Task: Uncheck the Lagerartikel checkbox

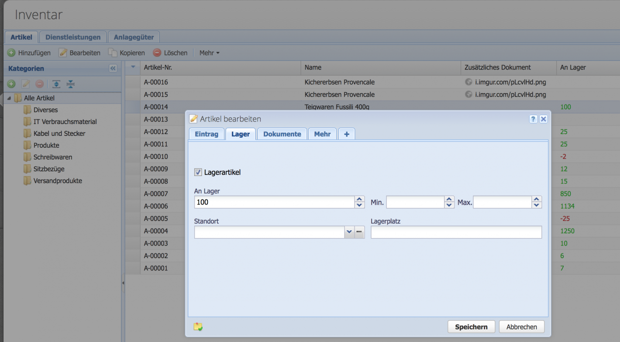Action: coord(198,172)
